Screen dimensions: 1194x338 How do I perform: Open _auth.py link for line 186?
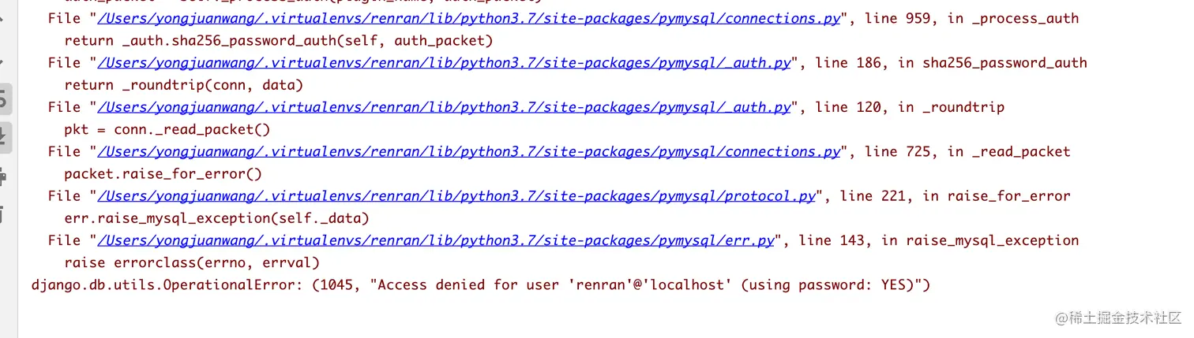(443, 63)
